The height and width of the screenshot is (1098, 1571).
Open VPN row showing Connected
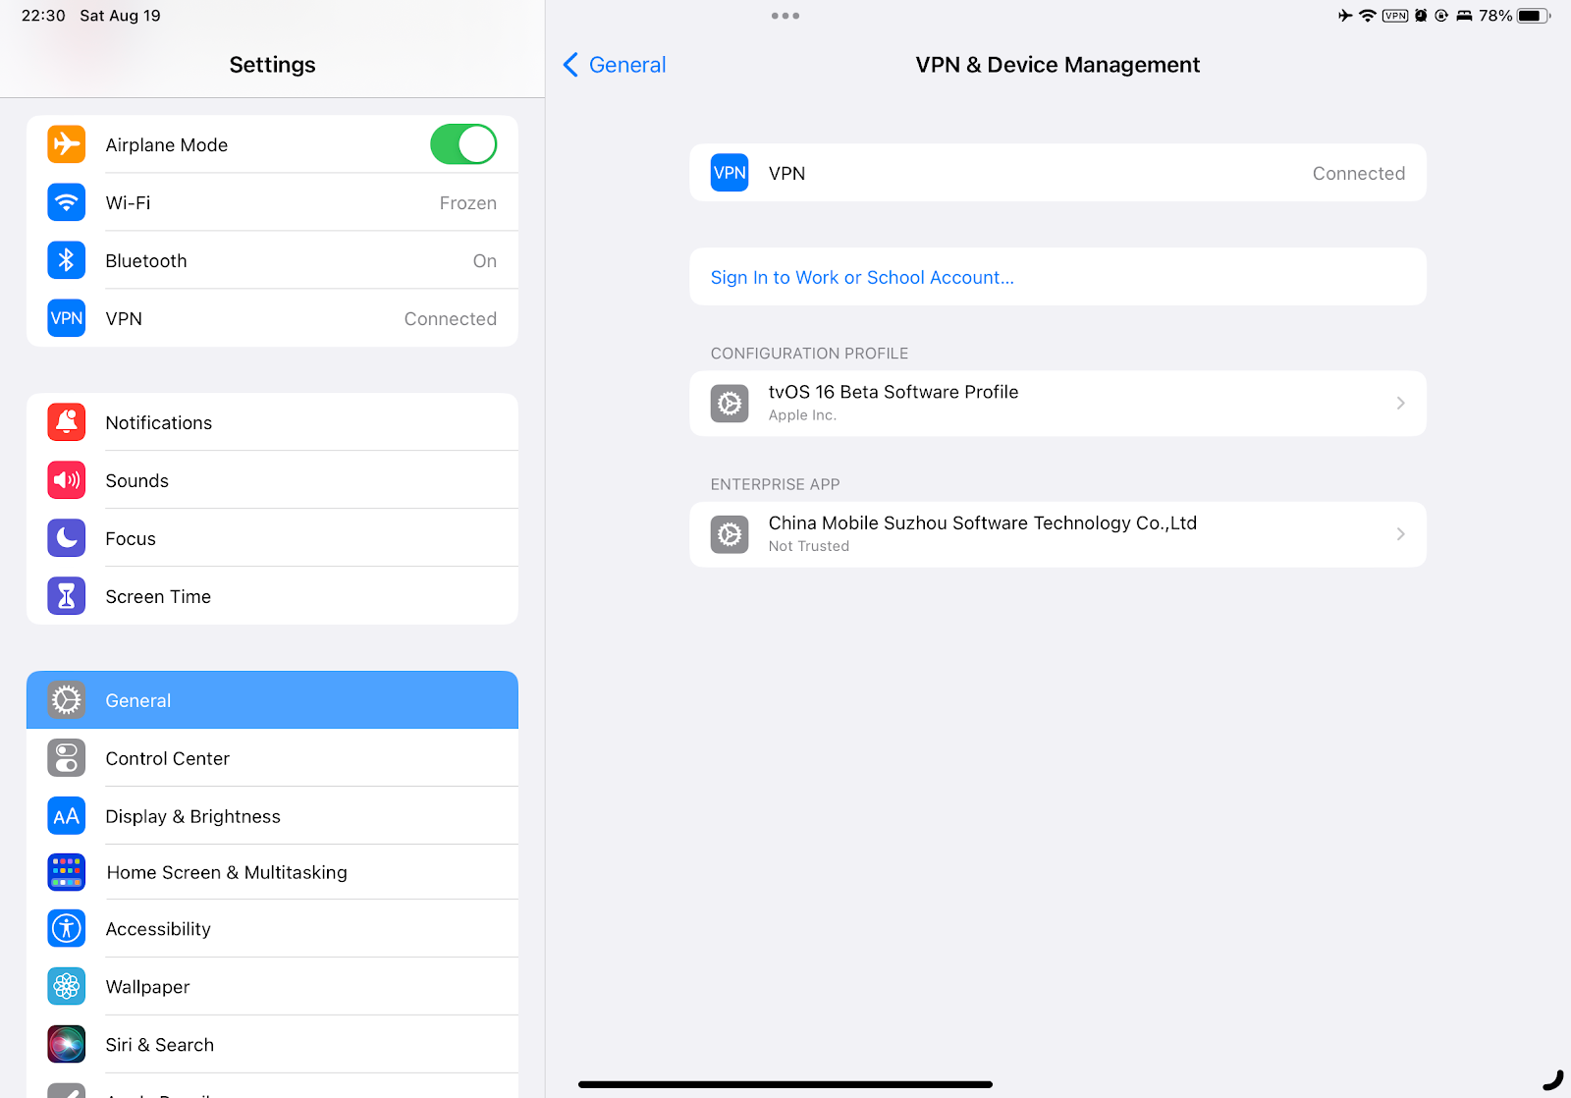[1057, 173]
